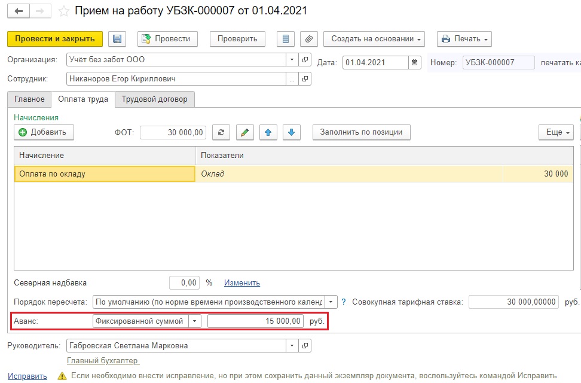Add accrual with Добавить button

pyautogui.click(x=44, y=132)
